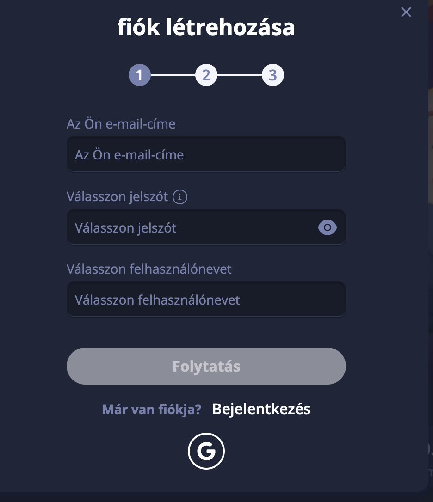Image resolution: width=433 pixels, height=502 pixels.
Task: Click the progress line between steps 1 and 2
Action: coord(173,75)
